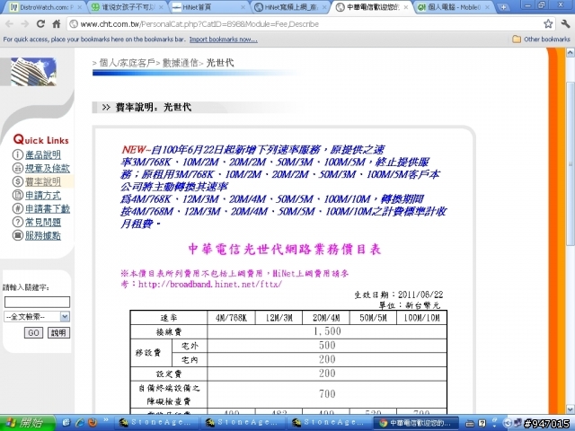575x431 pixels.
Task: Open the 申請方式 Quick Link
Action: [x=43, y=195]
